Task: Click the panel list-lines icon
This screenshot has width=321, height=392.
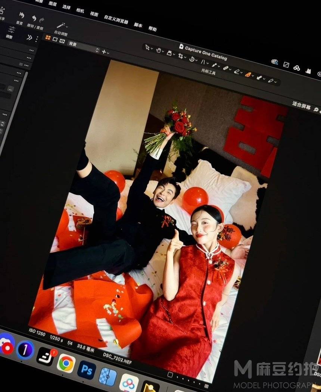Action: [x=21, y=64]
